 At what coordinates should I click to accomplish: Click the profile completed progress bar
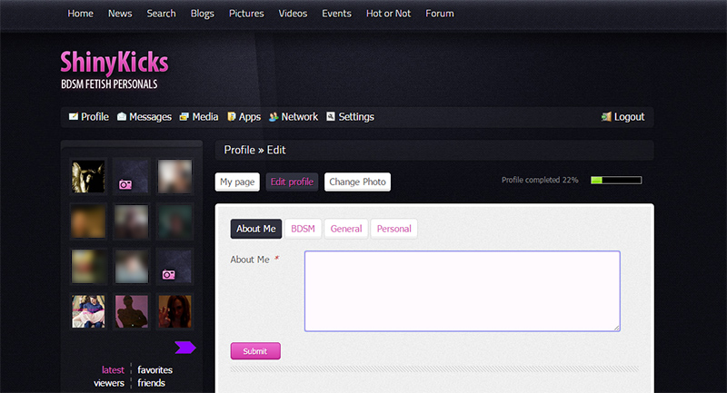pos(616,180)
